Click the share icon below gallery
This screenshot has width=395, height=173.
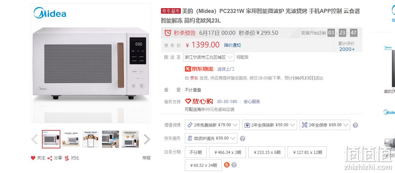click(x=50, y=158)
